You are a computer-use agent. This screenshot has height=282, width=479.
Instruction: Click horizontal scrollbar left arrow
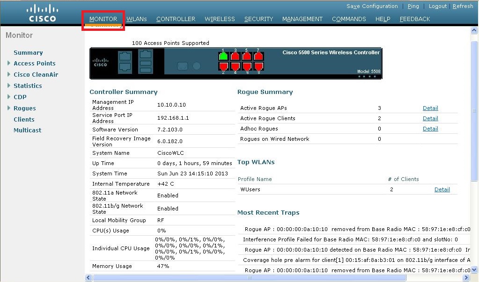click(88, 277)
